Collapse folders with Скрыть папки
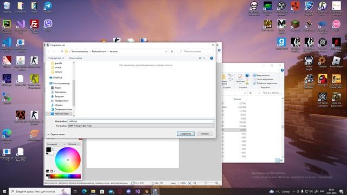Viewport: 347px width, 195px height. [56, 134]
